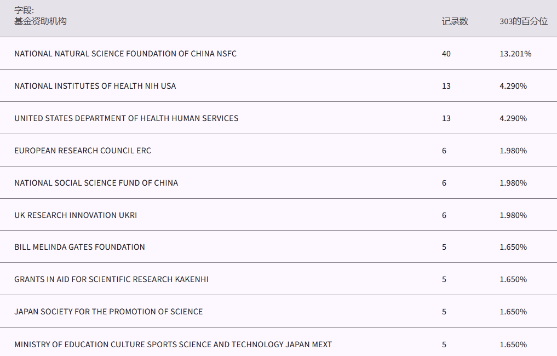The width and height of the screenshot is (557, 356).
Task: Click the record count for Japan MEXT
Action: pyautogui.click(x=444, y=344)
